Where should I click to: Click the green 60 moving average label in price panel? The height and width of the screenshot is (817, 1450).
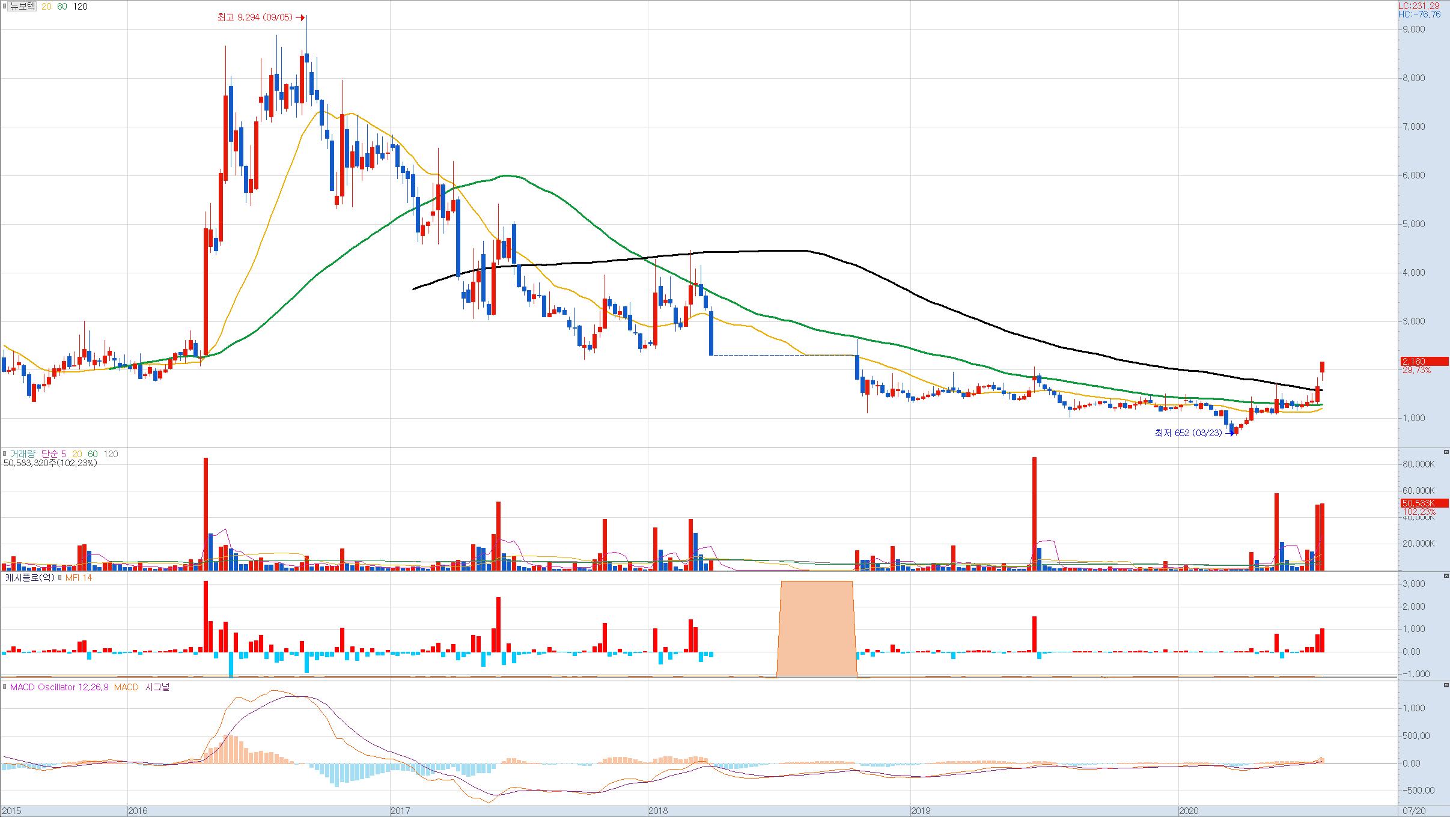coord(62,7)
